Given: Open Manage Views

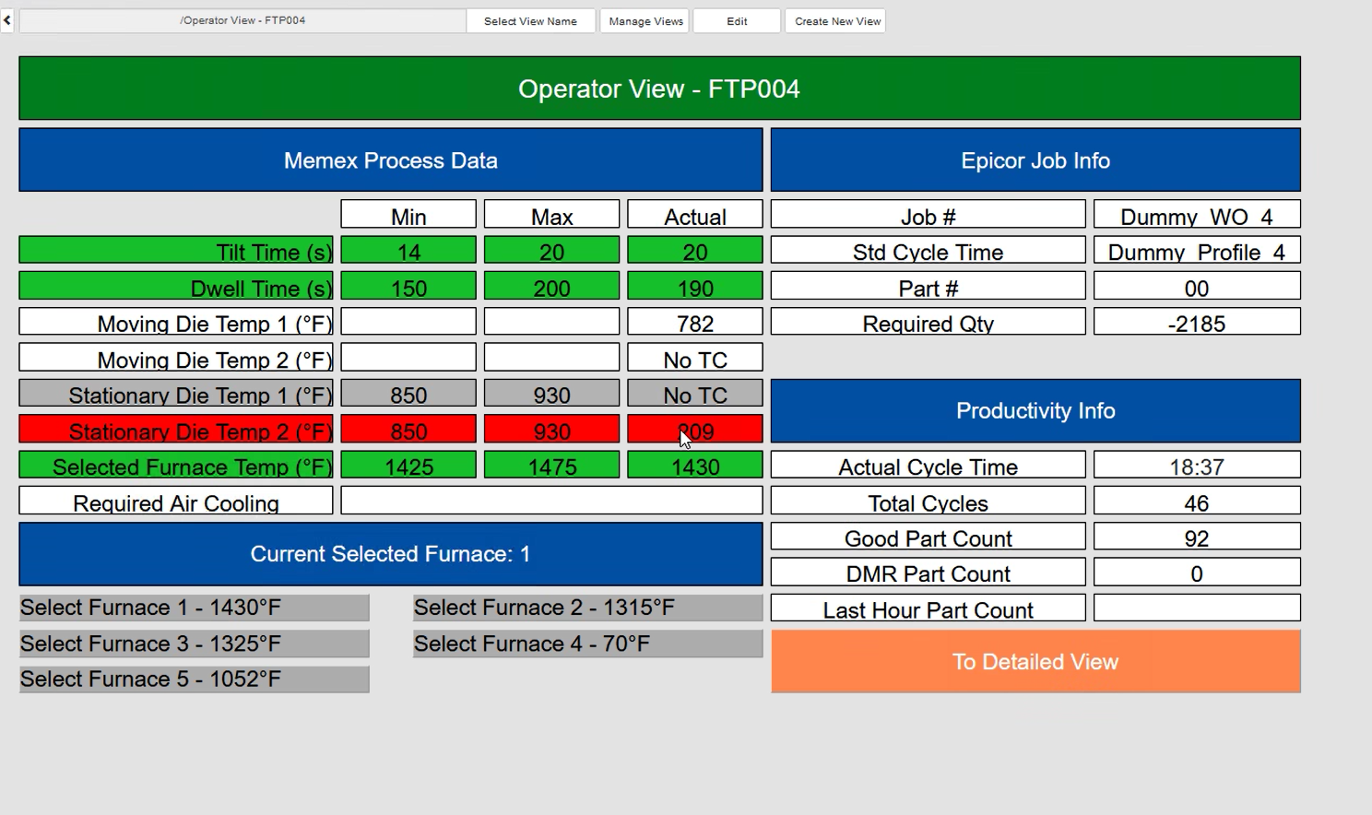Looking at the screenshot, I should (x=645, y=20).
